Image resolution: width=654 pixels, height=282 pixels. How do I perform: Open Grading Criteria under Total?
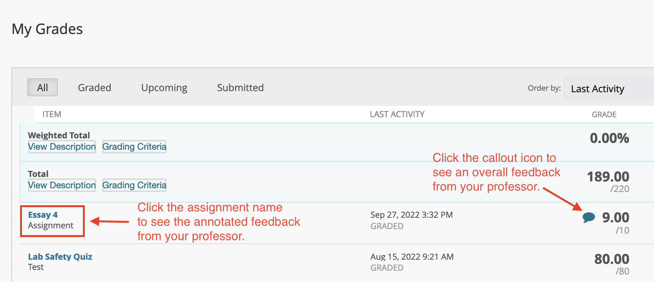pos(134,185)
